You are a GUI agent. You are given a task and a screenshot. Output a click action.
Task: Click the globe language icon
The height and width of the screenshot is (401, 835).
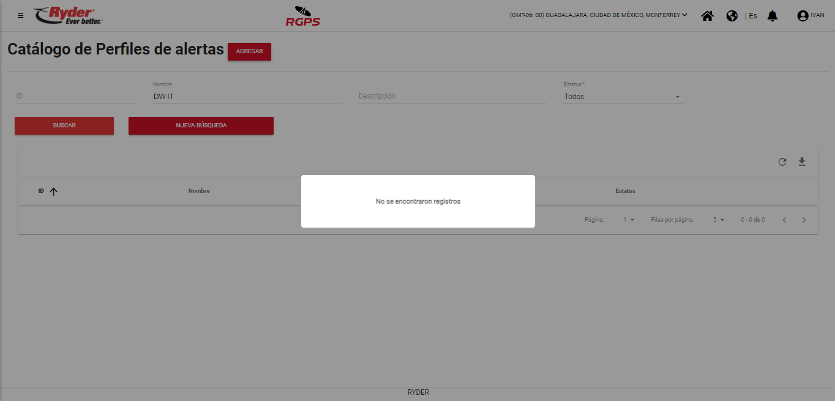click(732, 16)
